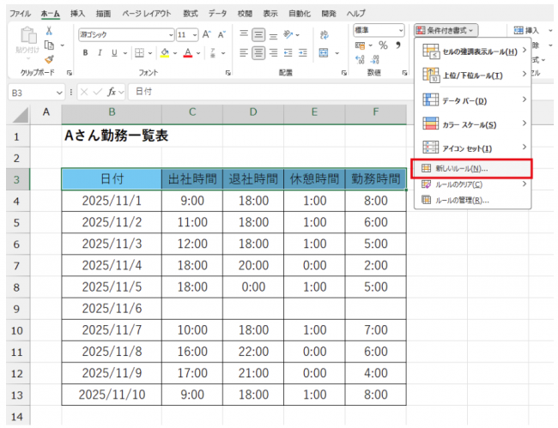Click the insert function fx icon

pyautogui.click(x=112, y=92)
